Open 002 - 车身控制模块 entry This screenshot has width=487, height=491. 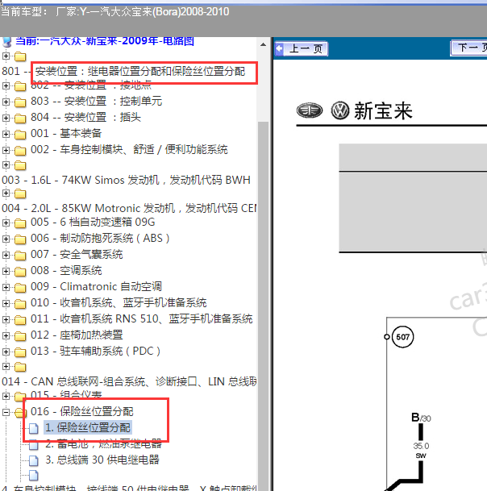[129, 149]
